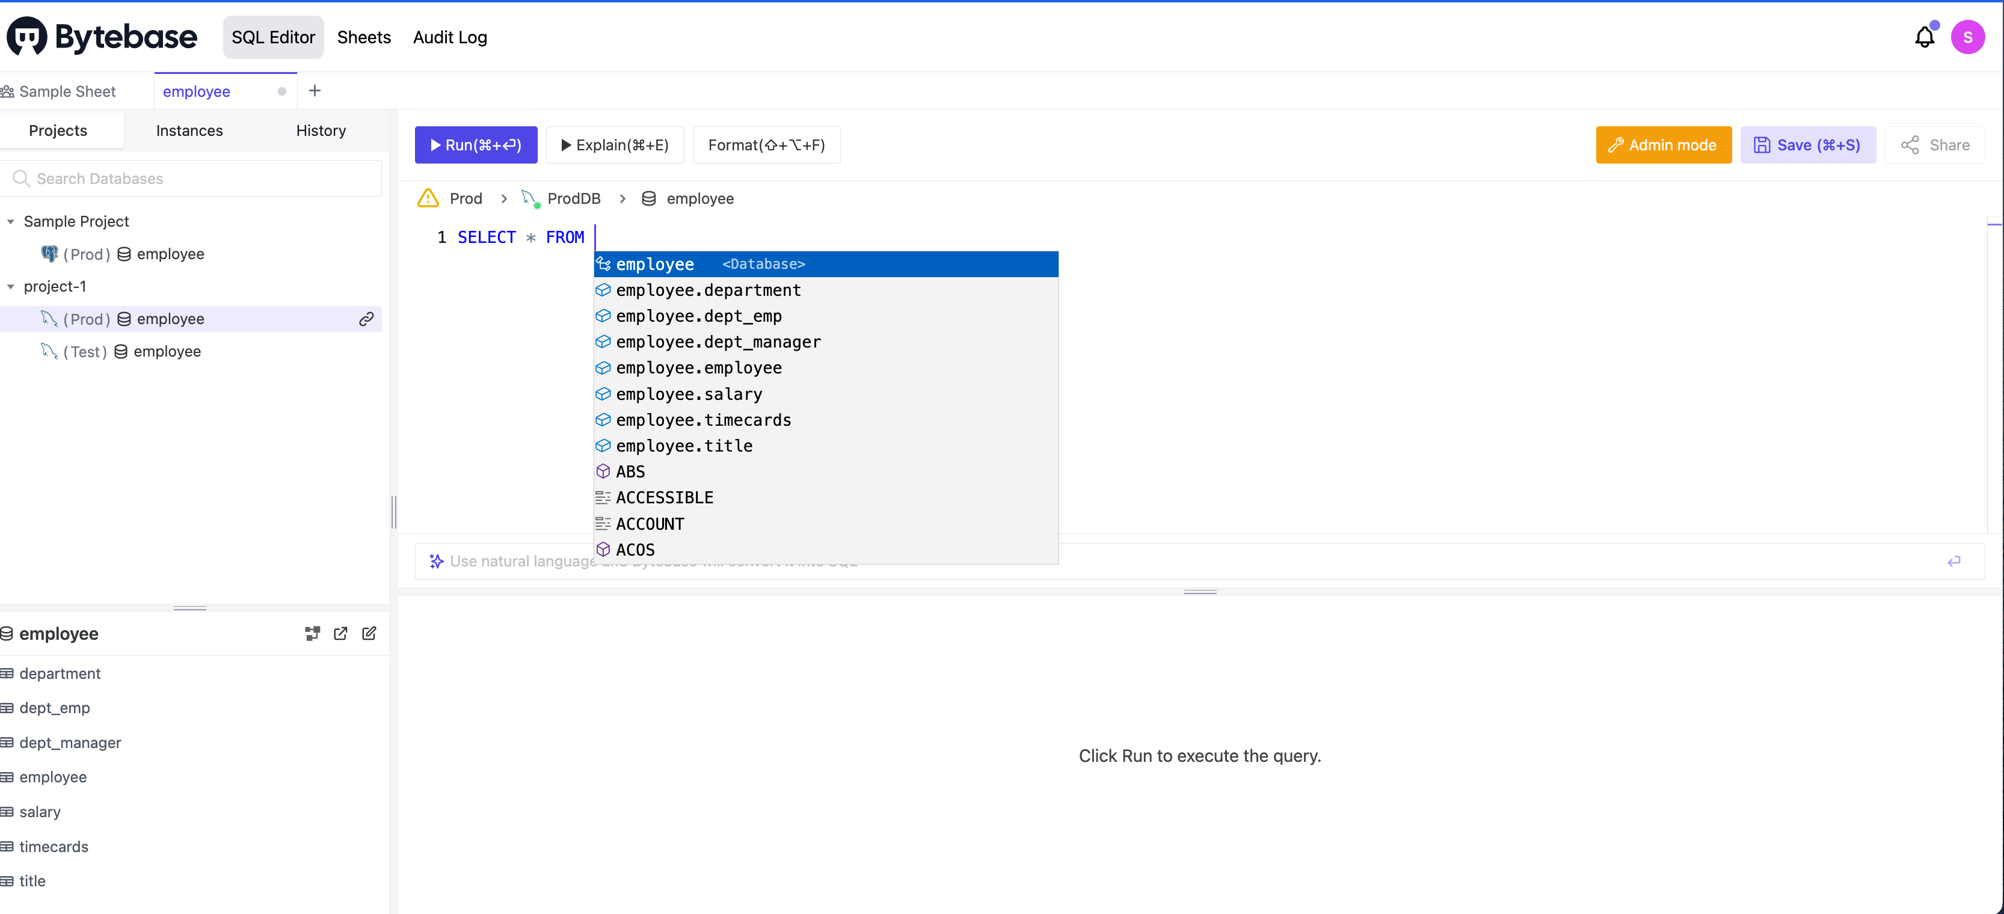Screen dimensions: 2004x914
Task: Close the employee tab via its dot
Action: click(x=281, y=92)
